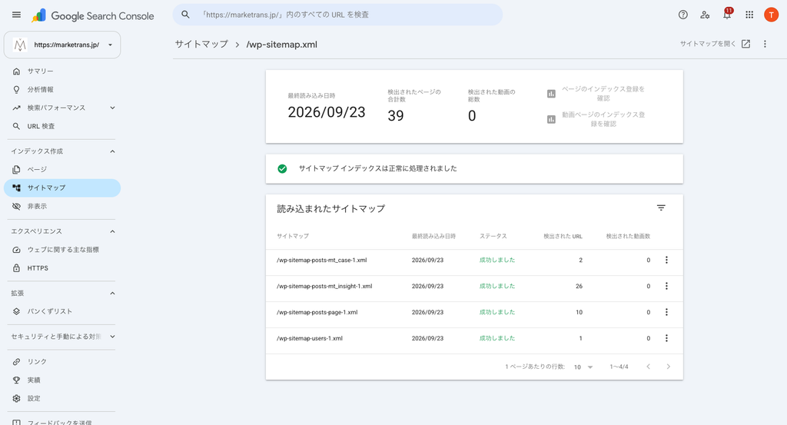Click /wp-sitemap-posts-page-1.xml row text

tap(317, 312)
